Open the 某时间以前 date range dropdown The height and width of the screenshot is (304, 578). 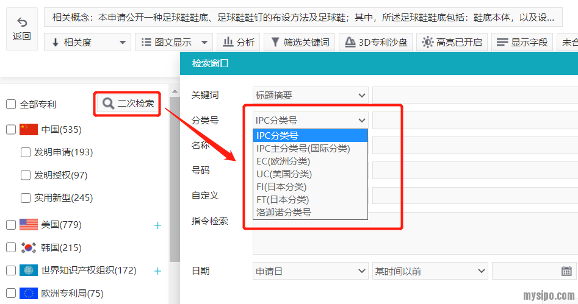pos(430,271)
